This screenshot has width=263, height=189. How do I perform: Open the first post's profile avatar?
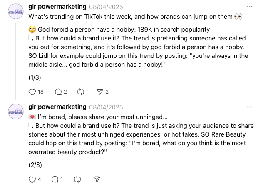pyautogui.click(x=16, y=11)
